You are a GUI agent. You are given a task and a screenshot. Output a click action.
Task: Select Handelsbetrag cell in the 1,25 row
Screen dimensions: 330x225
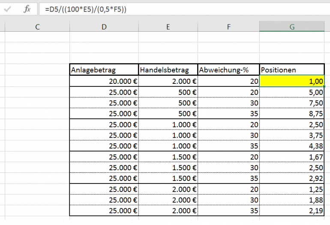click(x=168, y=189)
